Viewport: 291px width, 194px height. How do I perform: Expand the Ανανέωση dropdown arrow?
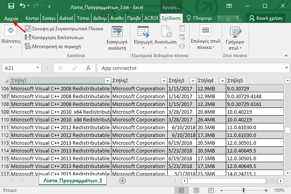165,48
